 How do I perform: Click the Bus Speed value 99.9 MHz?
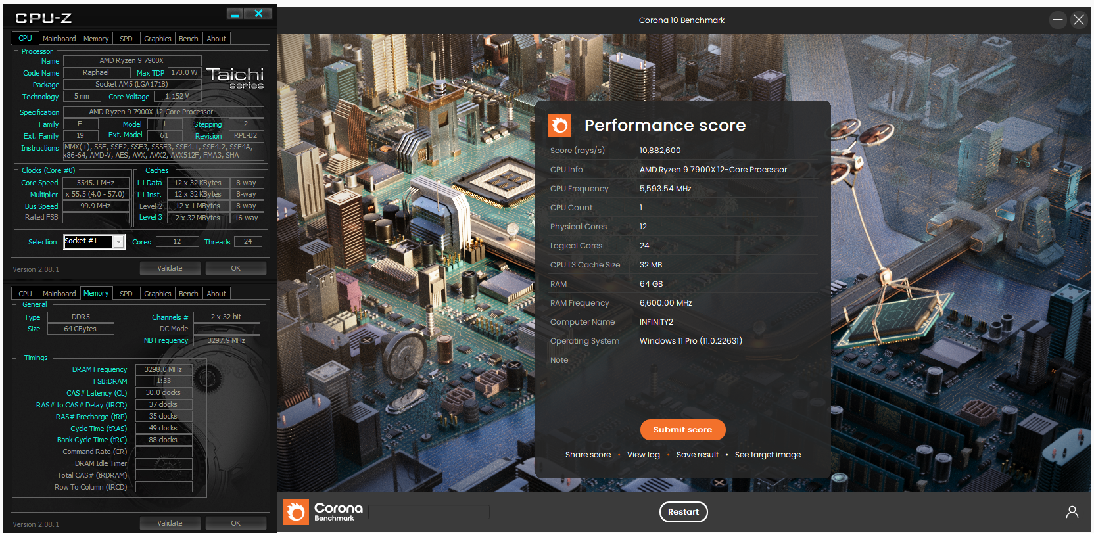coord(96,206)
